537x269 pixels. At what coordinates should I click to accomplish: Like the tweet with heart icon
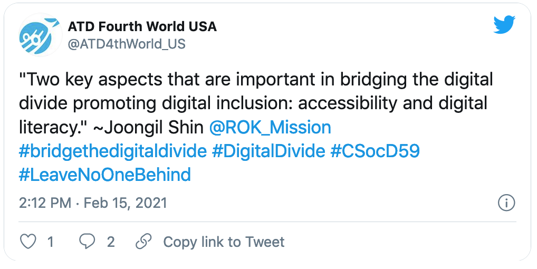click(x=28, y=242)
